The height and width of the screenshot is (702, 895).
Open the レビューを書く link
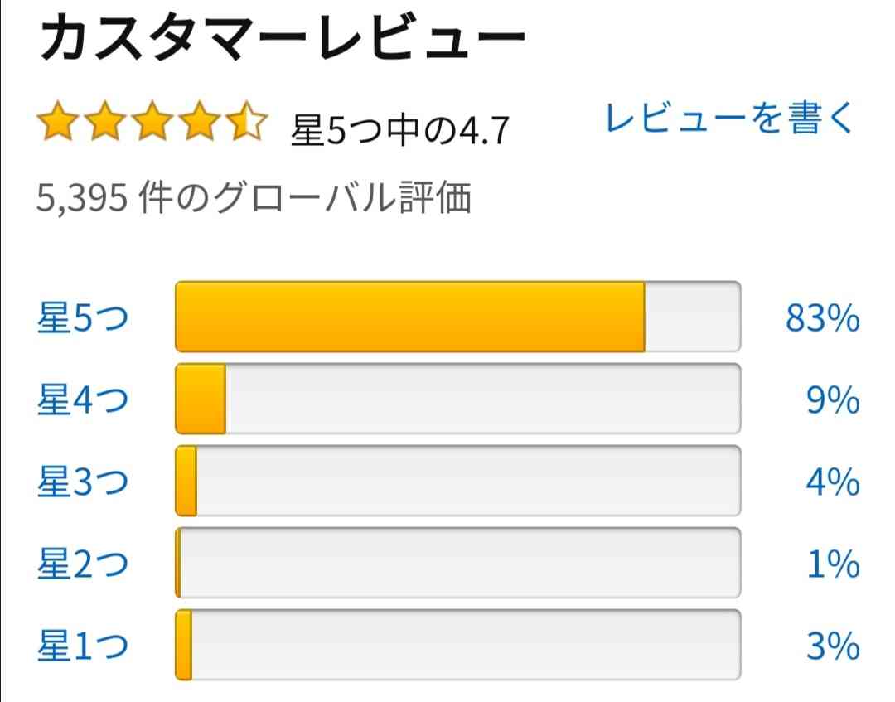pos(729,119)
